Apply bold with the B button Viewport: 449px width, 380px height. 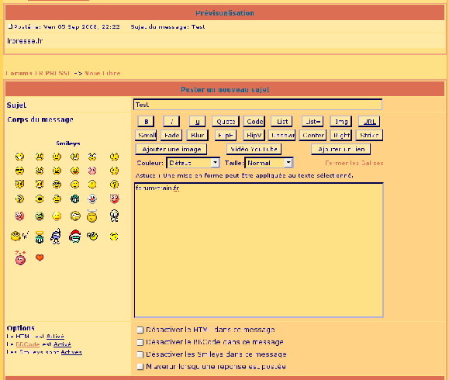pyautogui.click(x=146, y=122)
